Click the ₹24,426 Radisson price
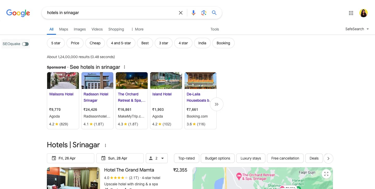 (90, 109)
